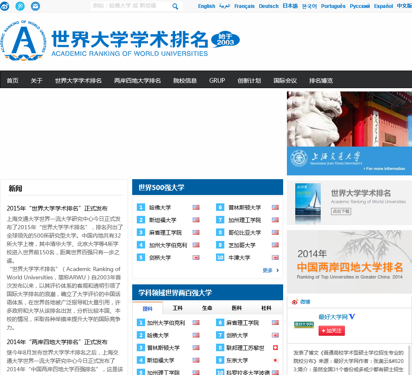Open the 两岸四地大学排名 navigation item

pos(138,81)
